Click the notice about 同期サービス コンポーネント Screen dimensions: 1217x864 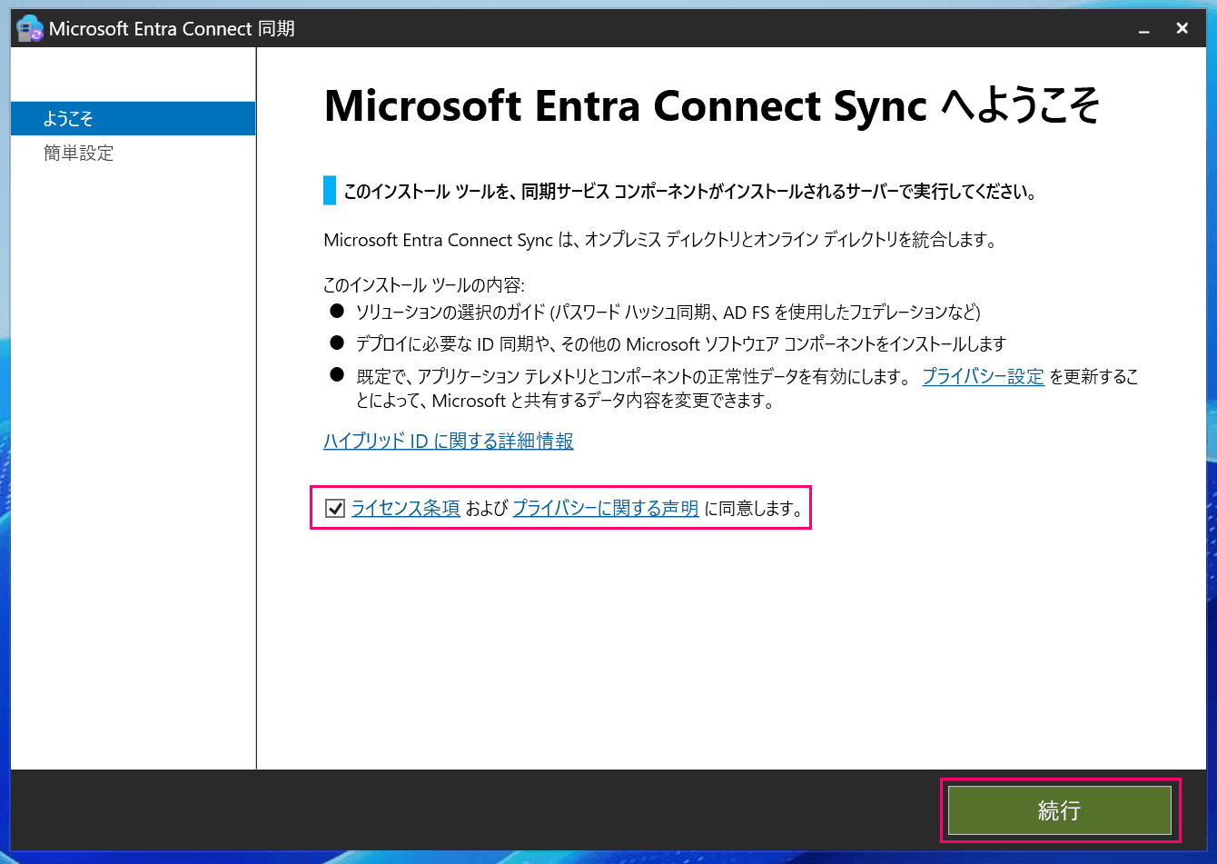690,193
